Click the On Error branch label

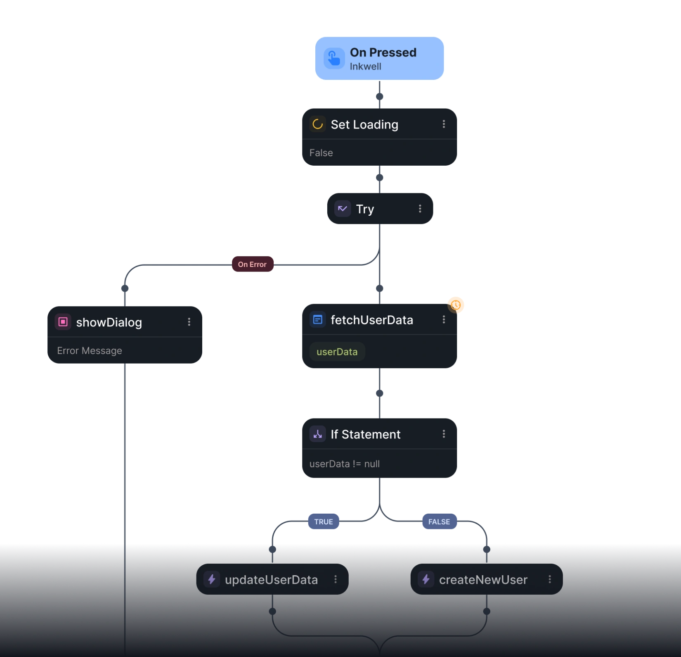[x=253, y=264]
